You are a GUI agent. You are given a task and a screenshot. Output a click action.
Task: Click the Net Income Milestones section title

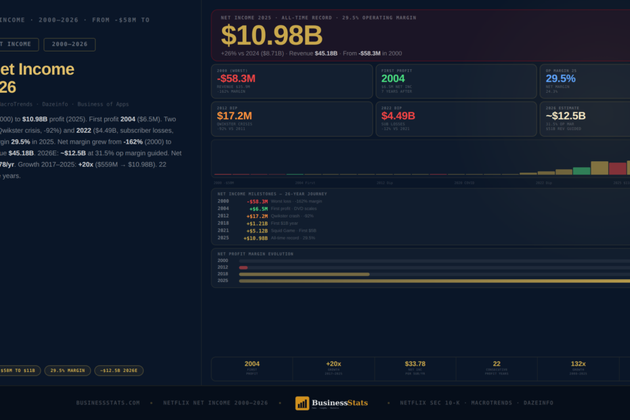[x=272, y=194]
